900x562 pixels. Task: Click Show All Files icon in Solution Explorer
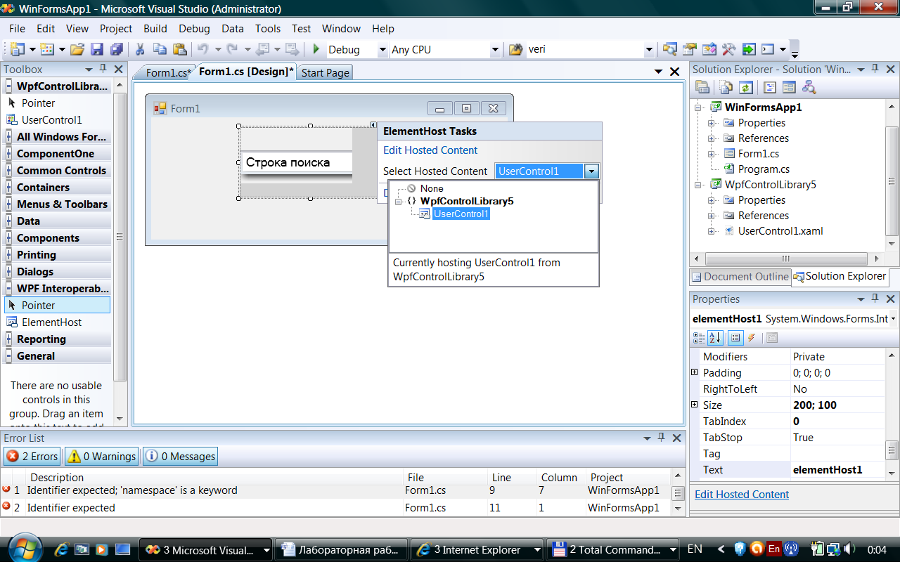pos(726,87)
